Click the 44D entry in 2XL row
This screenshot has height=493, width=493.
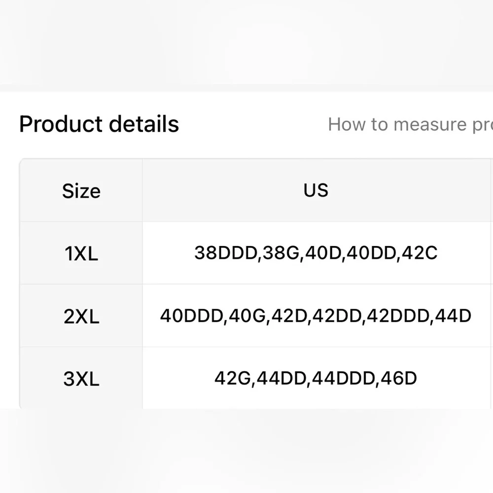(x=453, y=316)
